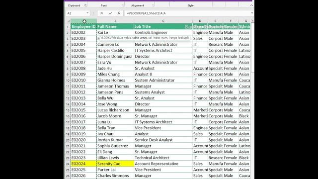318x179 pixels.
Task: Open Insert Function fx dialog
Action: pos(119,13)
